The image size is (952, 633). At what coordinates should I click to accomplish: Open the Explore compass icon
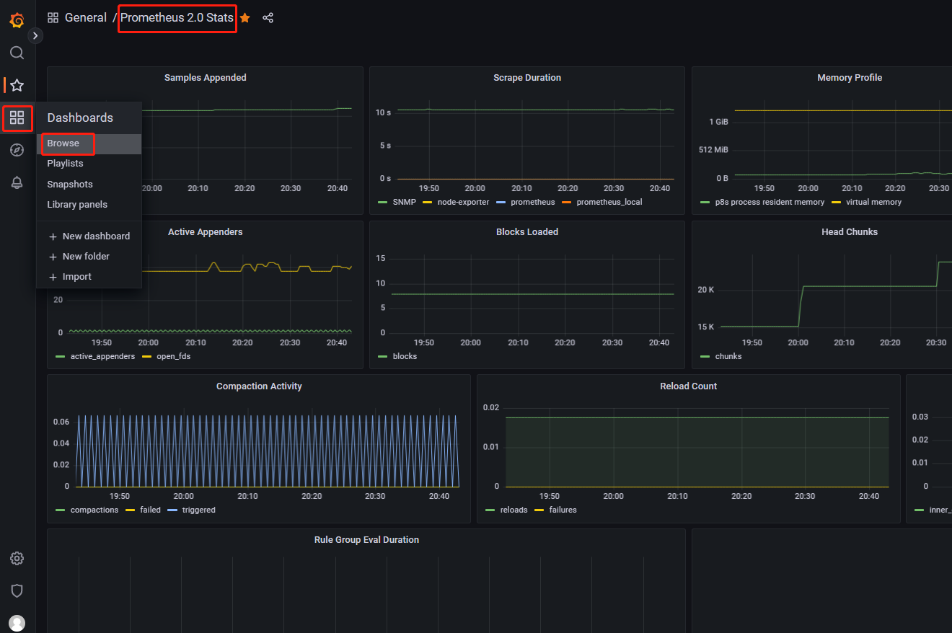point(17,150)
